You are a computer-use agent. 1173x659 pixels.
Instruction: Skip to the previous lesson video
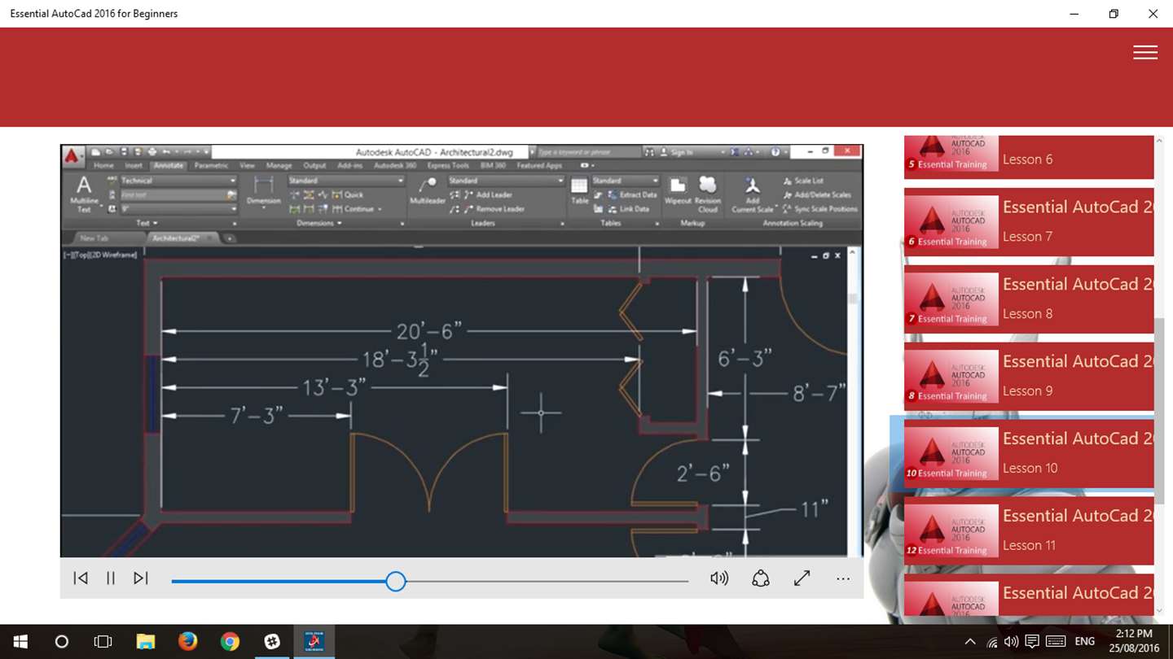click(81, 578)
